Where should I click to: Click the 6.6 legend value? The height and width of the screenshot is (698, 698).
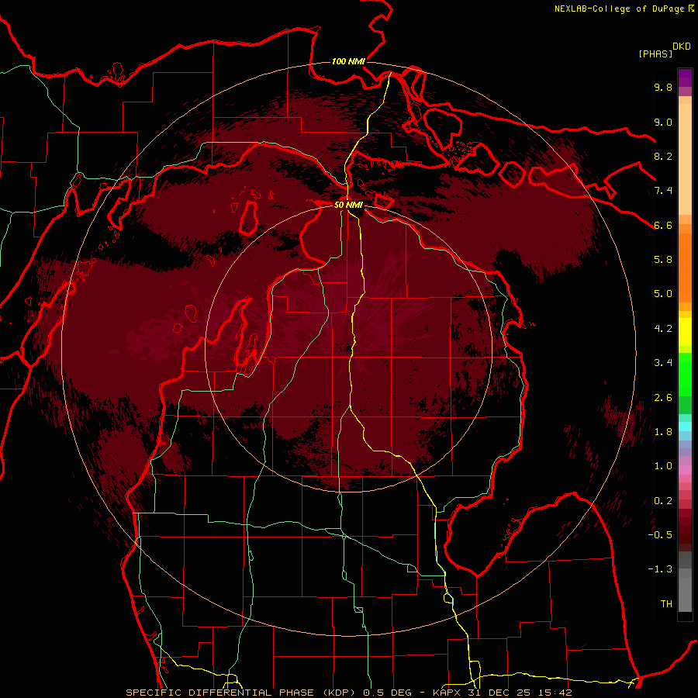coord(663,225)
